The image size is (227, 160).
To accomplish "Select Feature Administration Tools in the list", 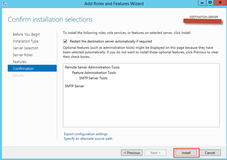I will 94,73.
